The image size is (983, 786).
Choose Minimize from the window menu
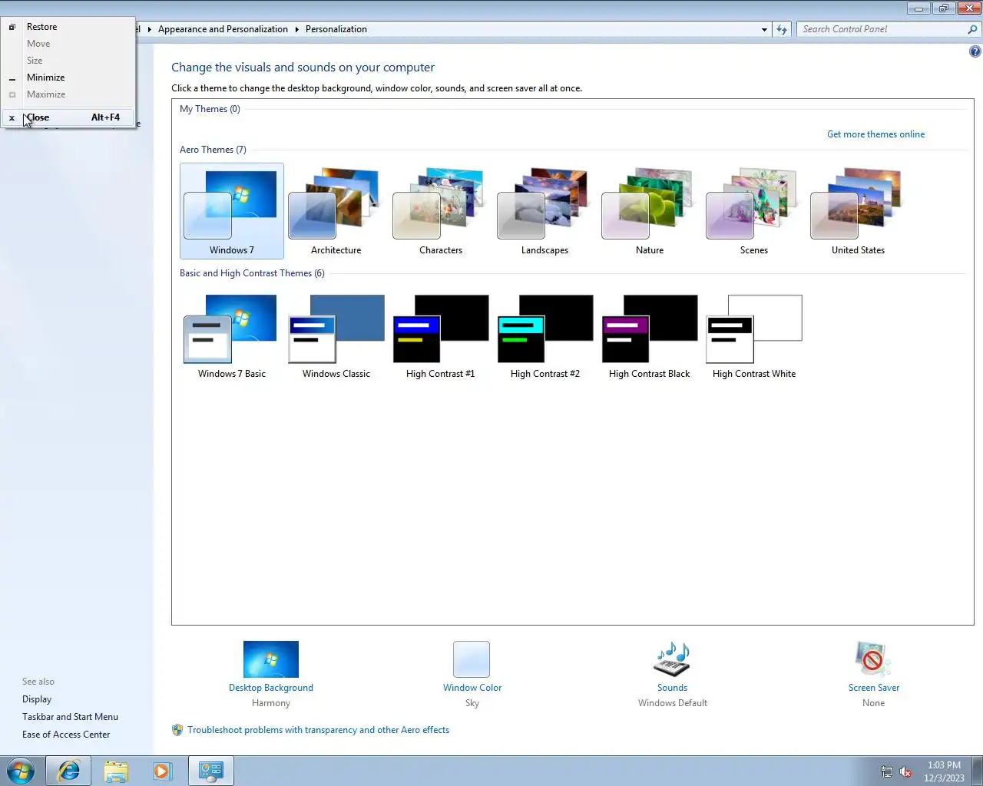[68, 78]
